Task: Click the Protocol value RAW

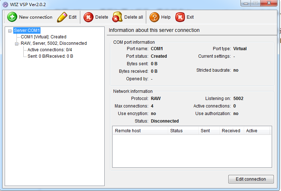Action: (x=156, y=99)
